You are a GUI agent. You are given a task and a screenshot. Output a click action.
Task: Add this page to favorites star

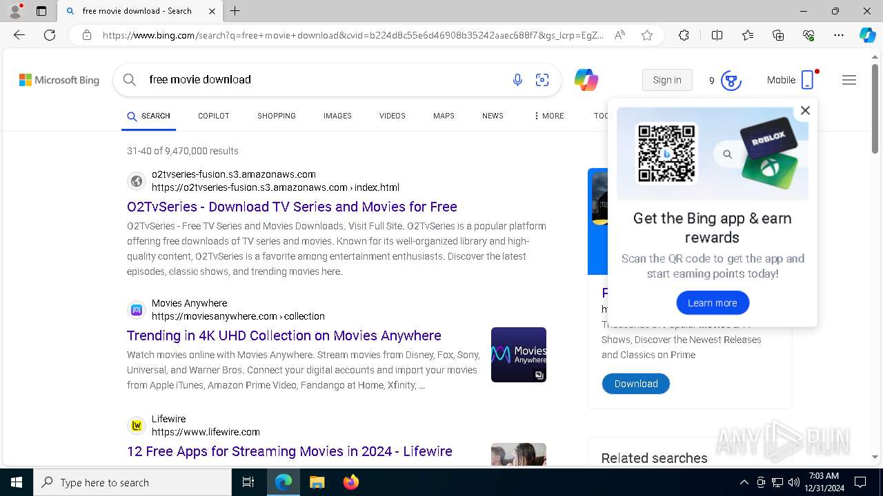point(647,35)
